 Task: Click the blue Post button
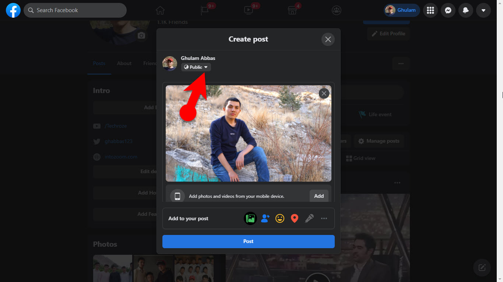coord(249,242)
